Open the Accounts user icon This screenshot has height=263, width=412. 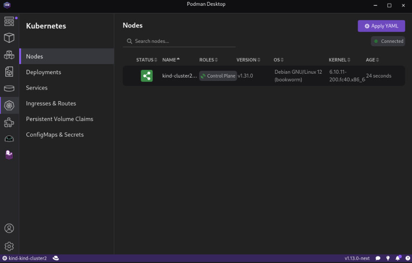click(x=9, y=228)
